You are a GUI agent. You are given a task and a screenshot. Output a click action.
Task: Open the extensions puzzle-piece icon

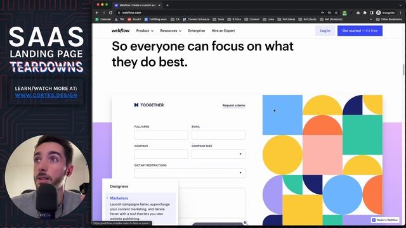coord(365,13)
